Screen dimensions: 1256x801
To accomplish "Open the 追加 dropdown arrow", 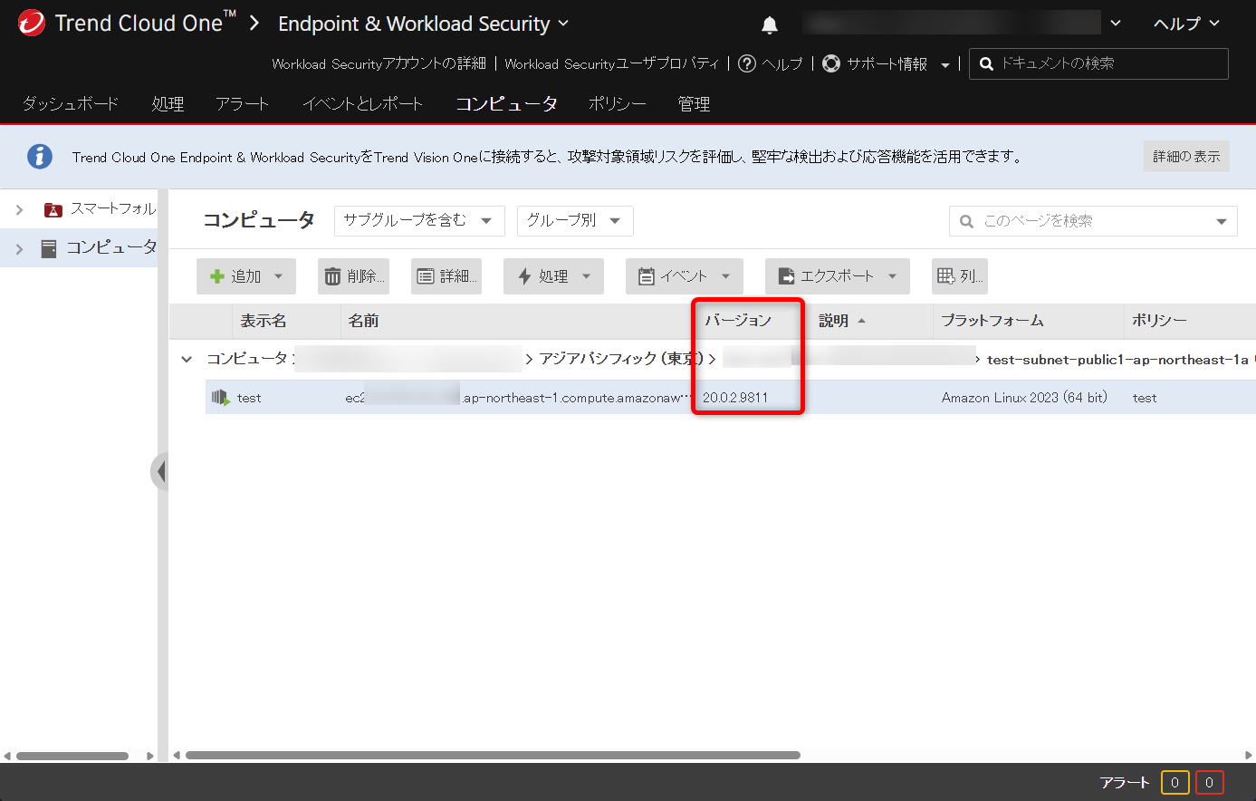I will tap(278, 276).
